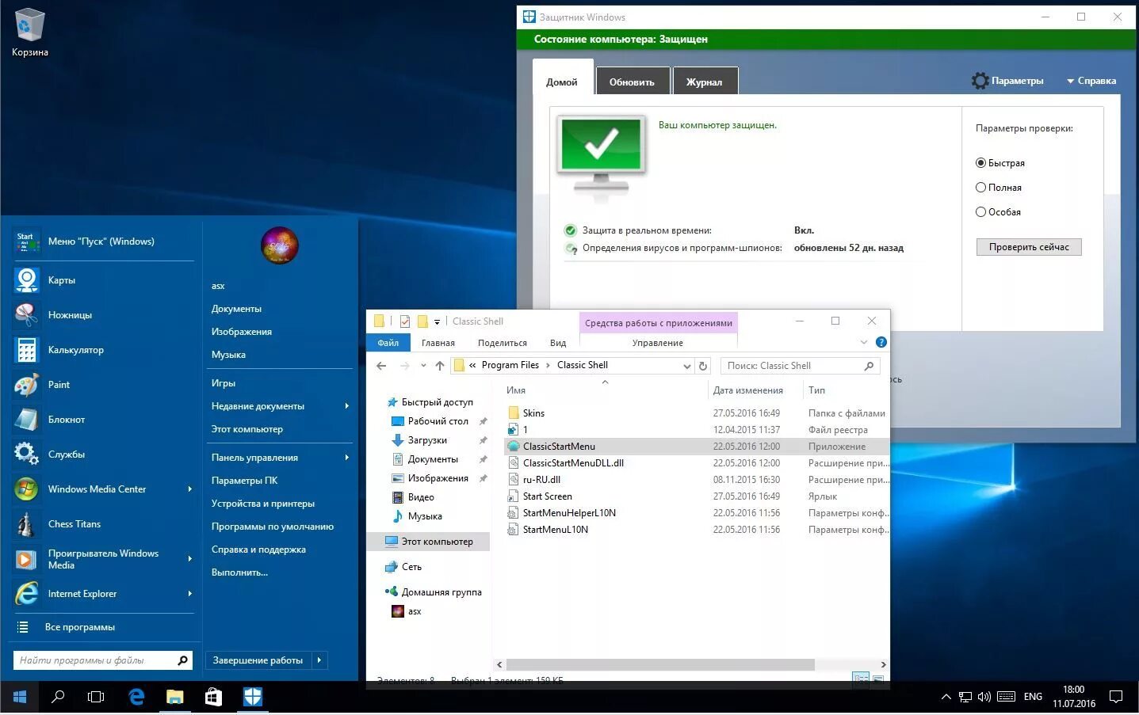The image size is (1139, 715).
Task: Expand shutdown options arrow
Action: point(319,660)
